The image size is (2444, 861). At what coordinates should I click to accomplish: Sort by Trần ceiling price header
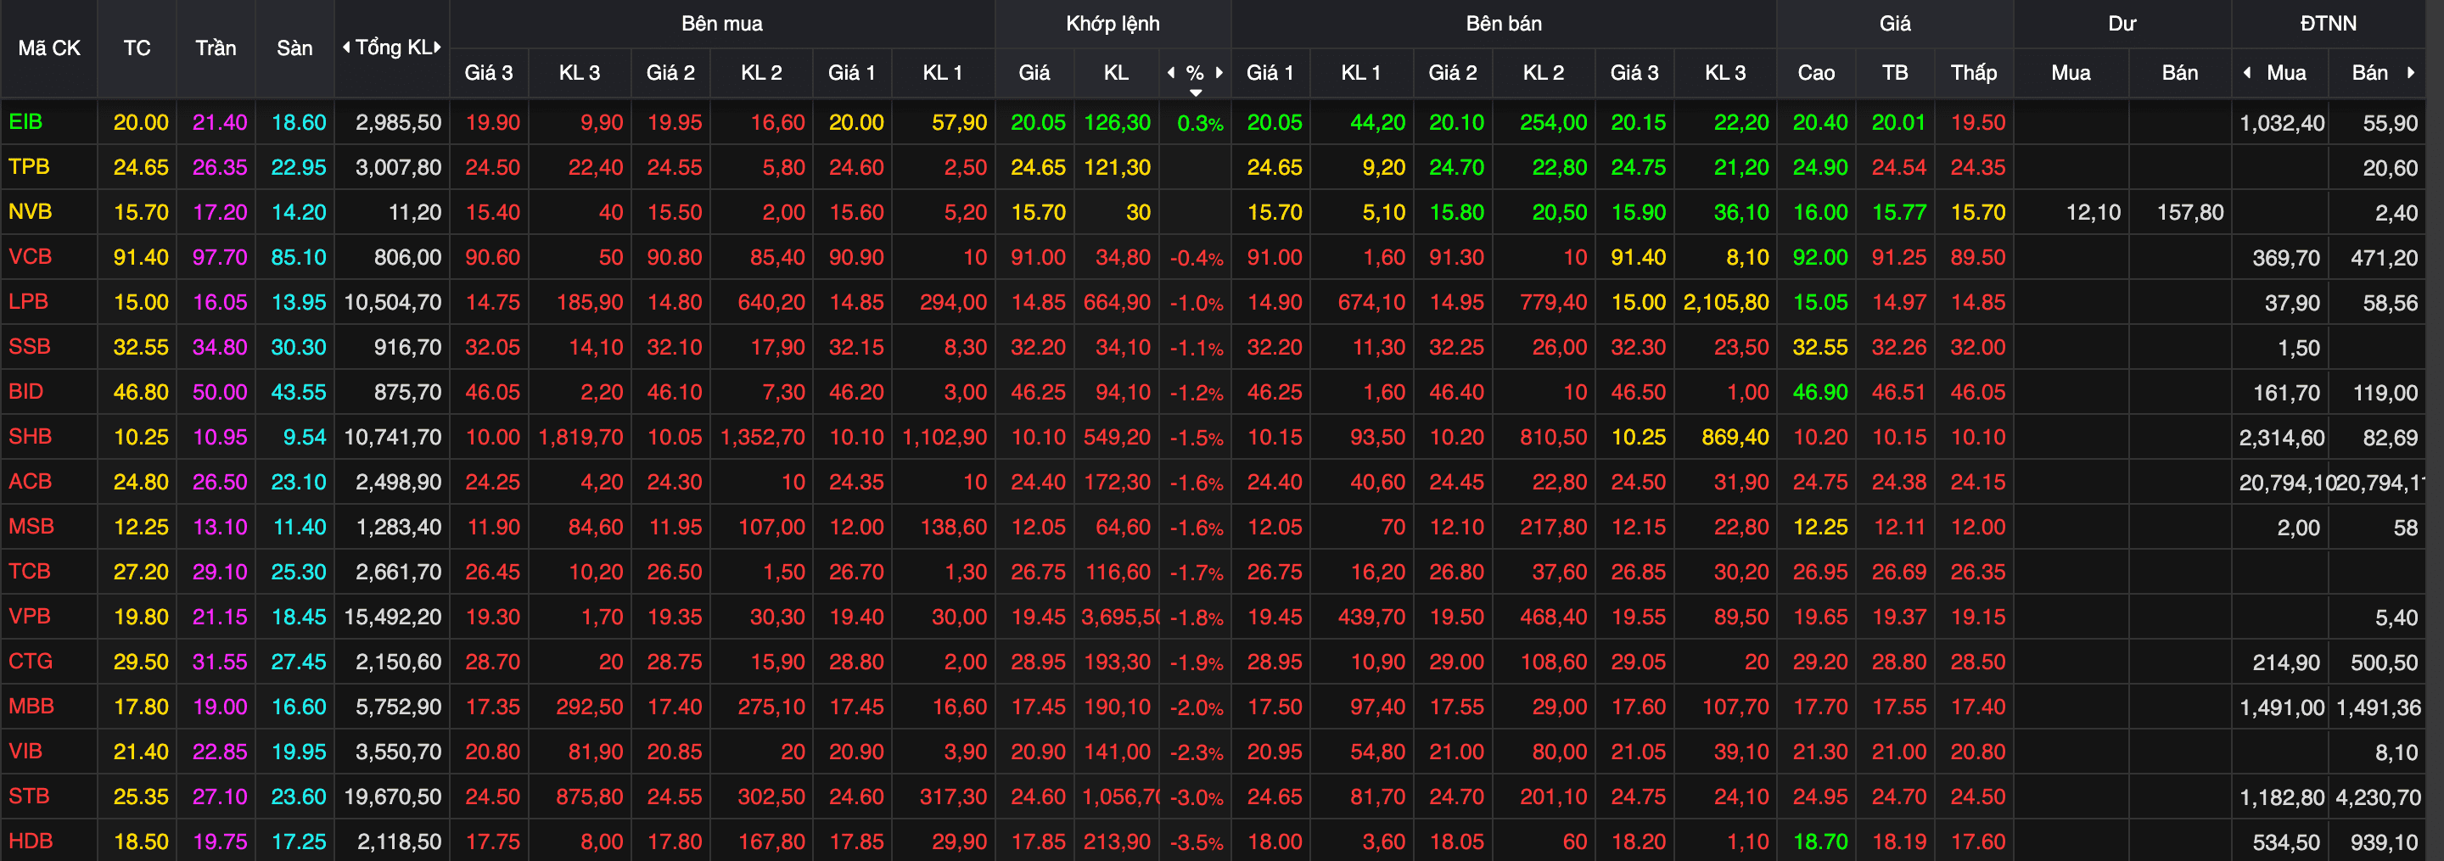(x=216, y=48)
